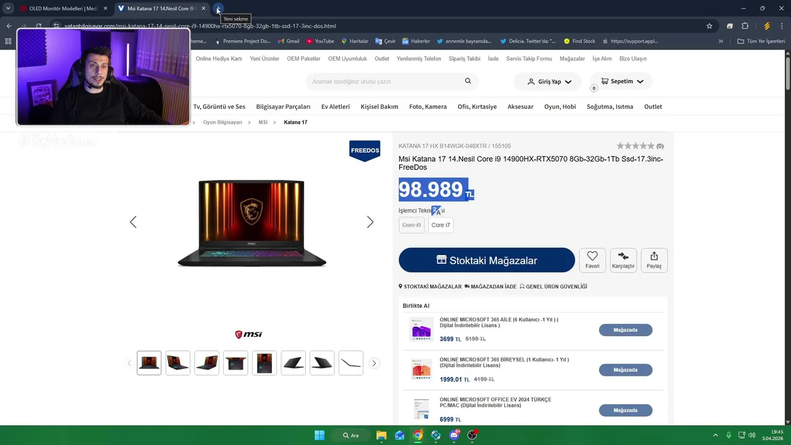This screenshot has width=791, height=445.
Task: Open OBS Studio from taskbar
Action: [x=473, y=435]
